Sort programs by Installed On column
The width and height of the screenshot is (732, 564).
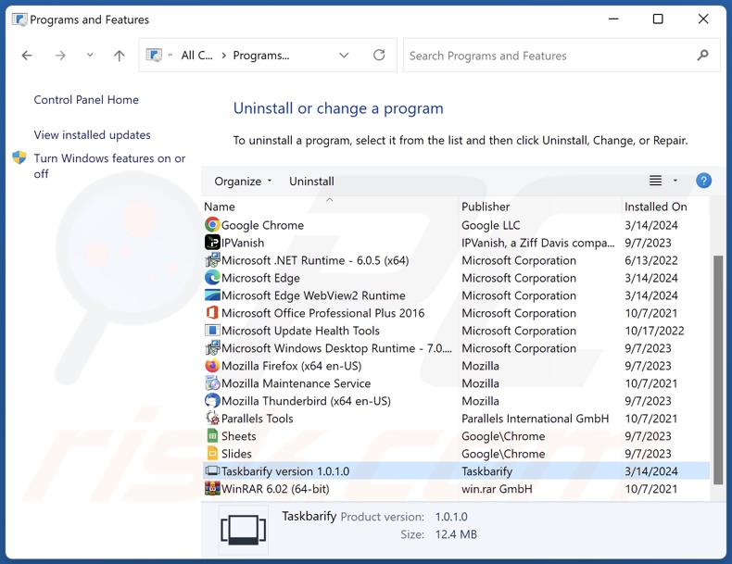tap(655, 207)
